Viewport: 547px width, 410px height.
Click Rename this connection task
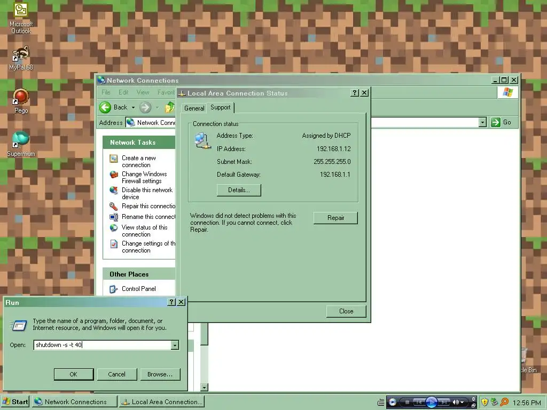[x=149, y=217]
